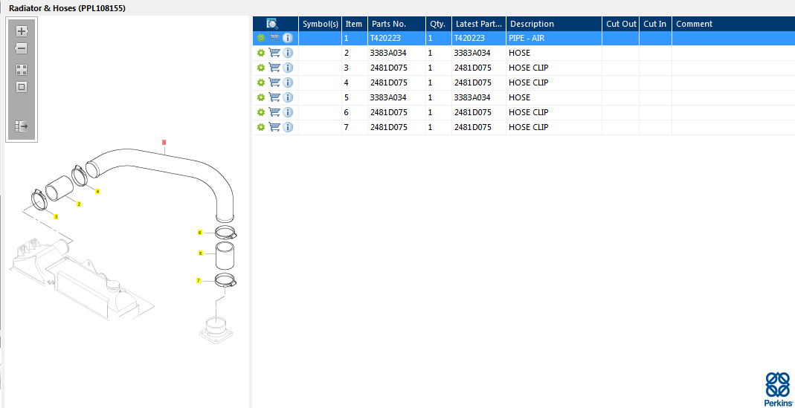
Task: Zoom out on the parts diagram
Action: pos(22,48)
